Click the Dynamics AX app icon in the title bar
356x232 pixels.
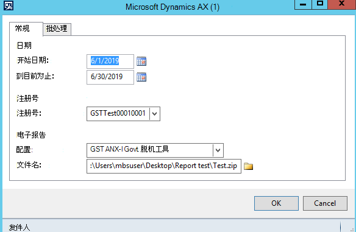point(9,5)
